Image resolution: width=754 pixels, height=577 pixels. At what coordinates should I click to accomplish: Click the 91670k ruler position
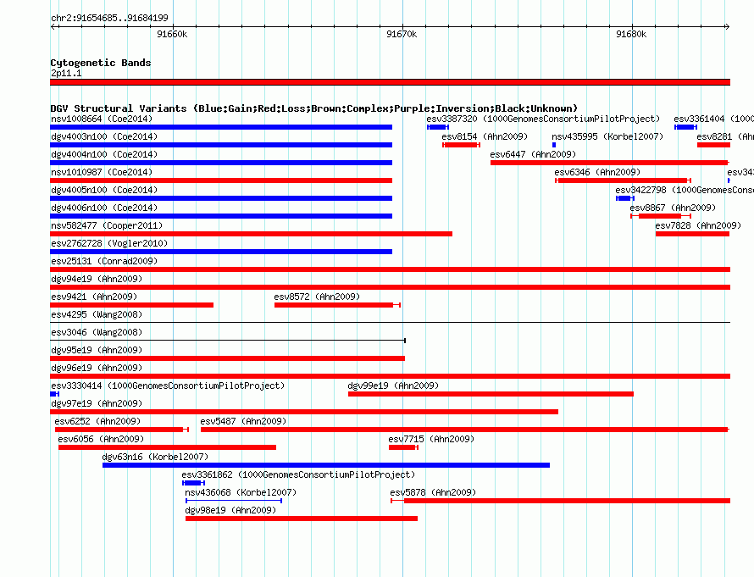coord(402,34)
